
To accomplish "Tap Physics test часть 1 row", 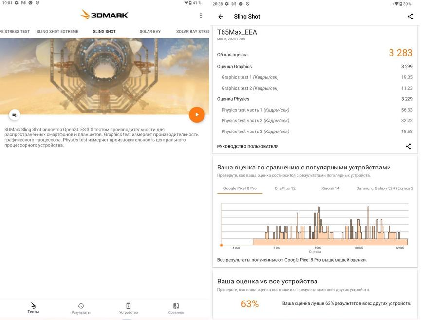I will (x=315, y=110).
